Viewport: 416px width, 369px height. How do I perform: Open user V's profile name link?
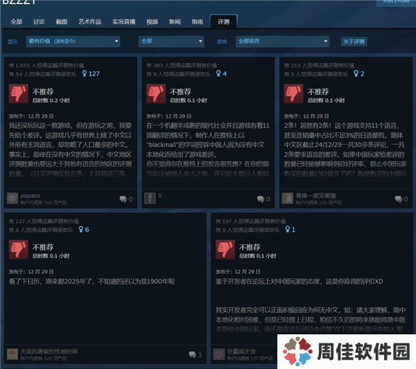(160, 196)
